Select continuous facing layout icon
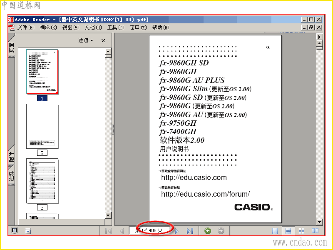333x250 pixels. 301,231
